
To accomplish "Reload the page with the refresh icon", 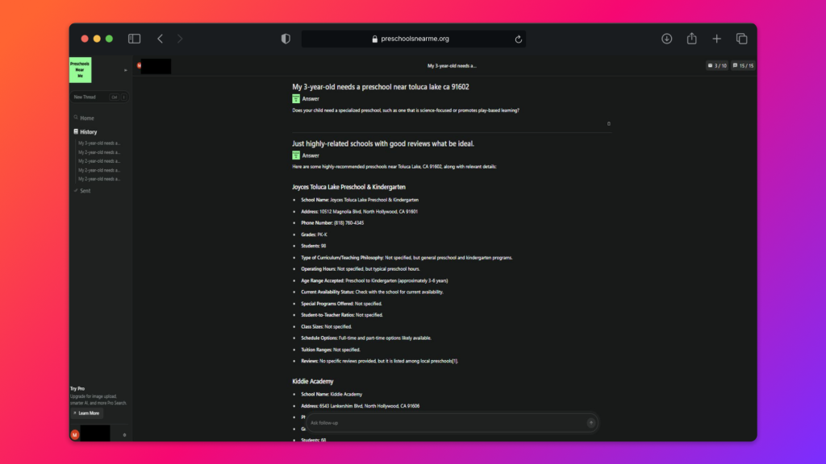I will coord(518,39).
